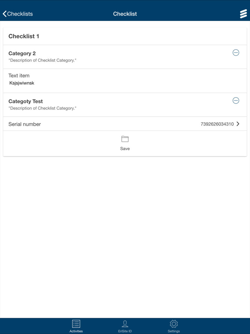Click the Checklist 1 title
The image size is (250, 334).
[23, 36]
